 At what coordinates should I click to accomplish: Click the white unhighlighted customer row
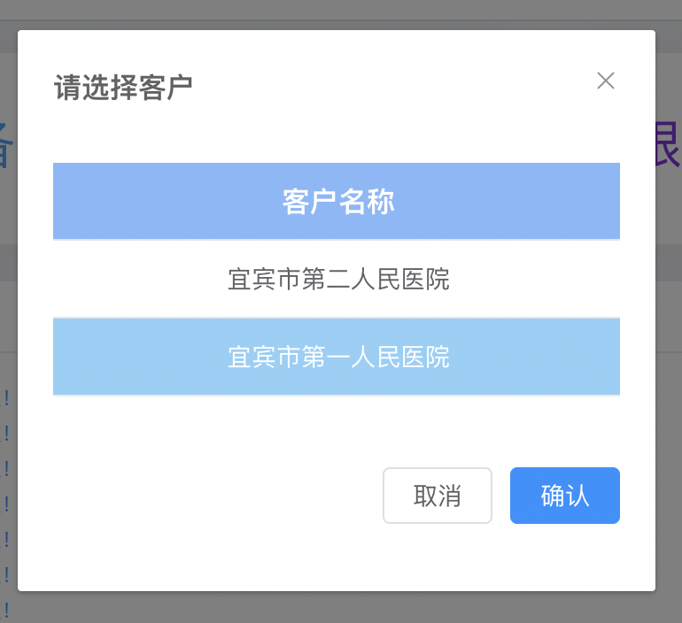click(338, 280)
